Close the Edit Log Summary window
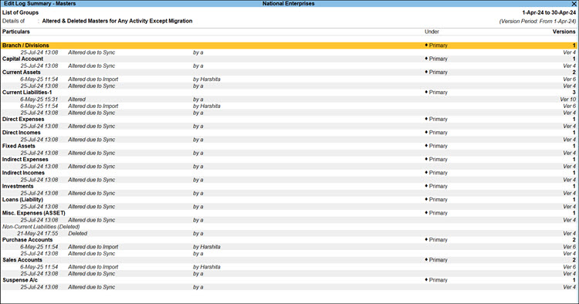The image size is (579, 304). click(x=574, y=4)
